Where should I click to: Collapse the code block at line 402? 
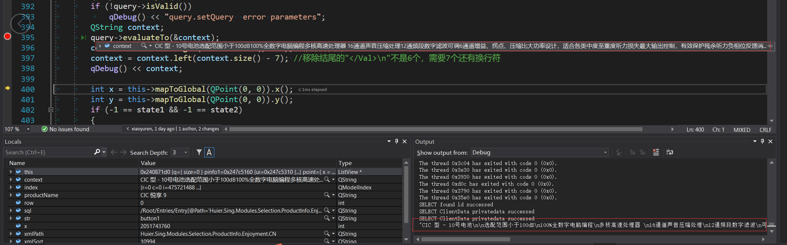51,110
